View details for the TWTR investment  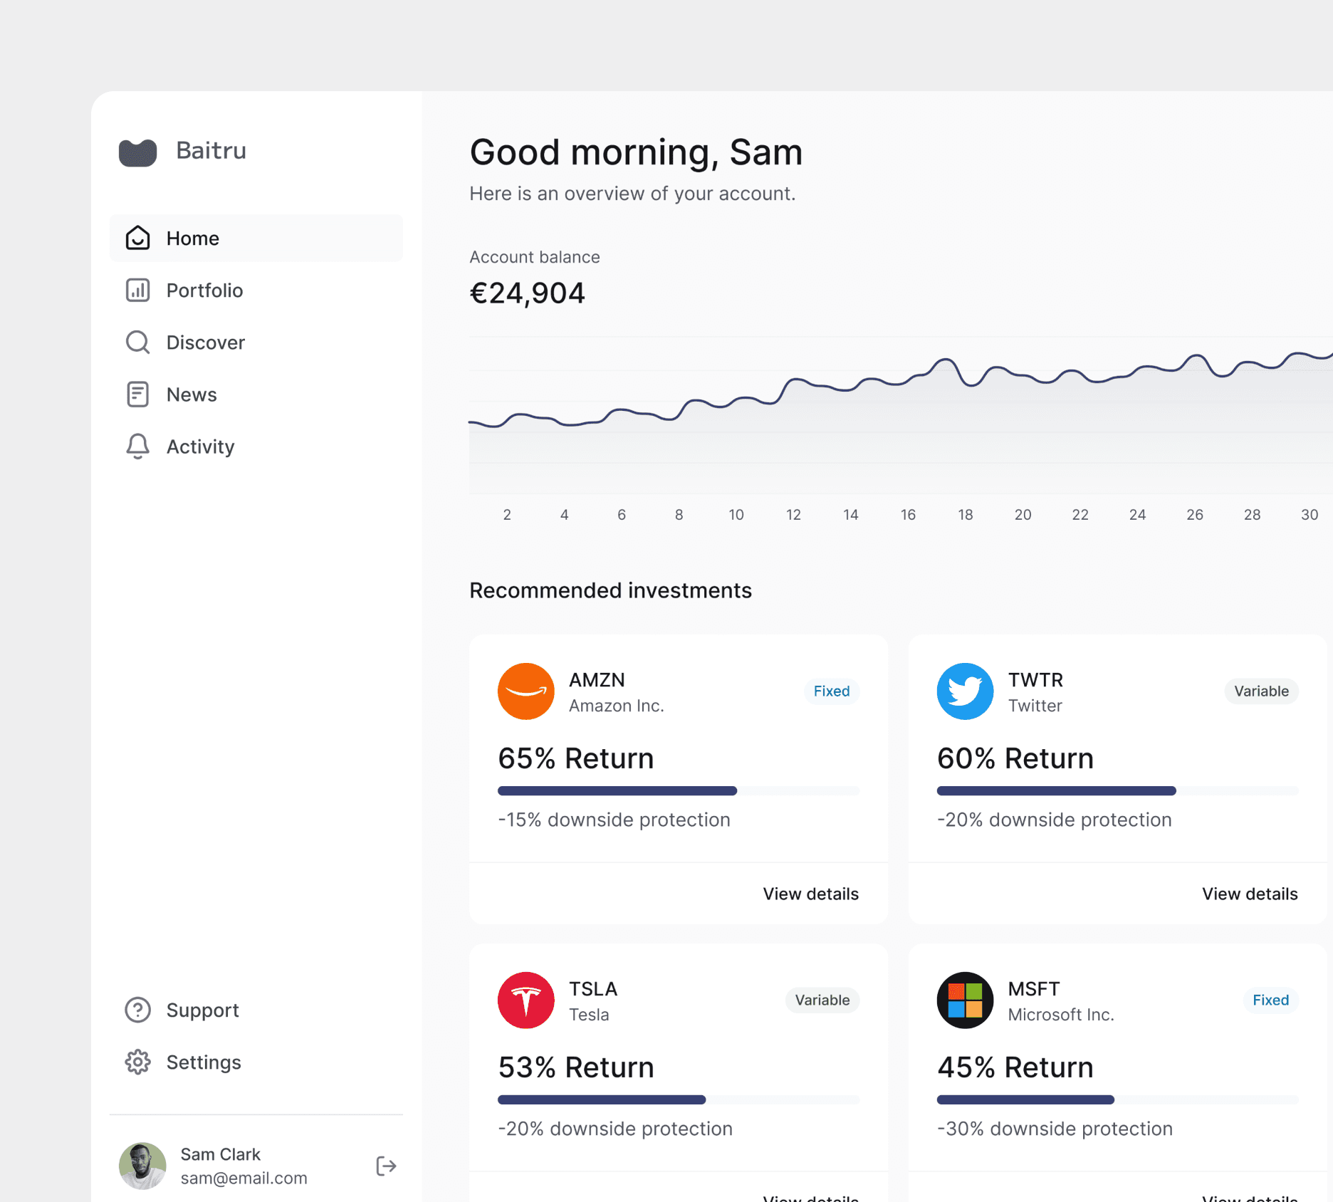pos(1250,894)
